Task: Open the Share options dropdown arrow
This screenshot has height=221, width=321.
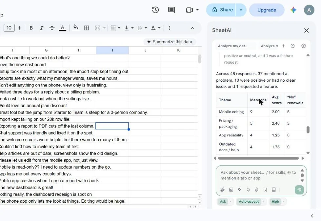Action: [241, 10]
